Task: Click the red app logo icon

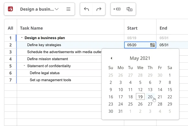Action: [10, 9]
